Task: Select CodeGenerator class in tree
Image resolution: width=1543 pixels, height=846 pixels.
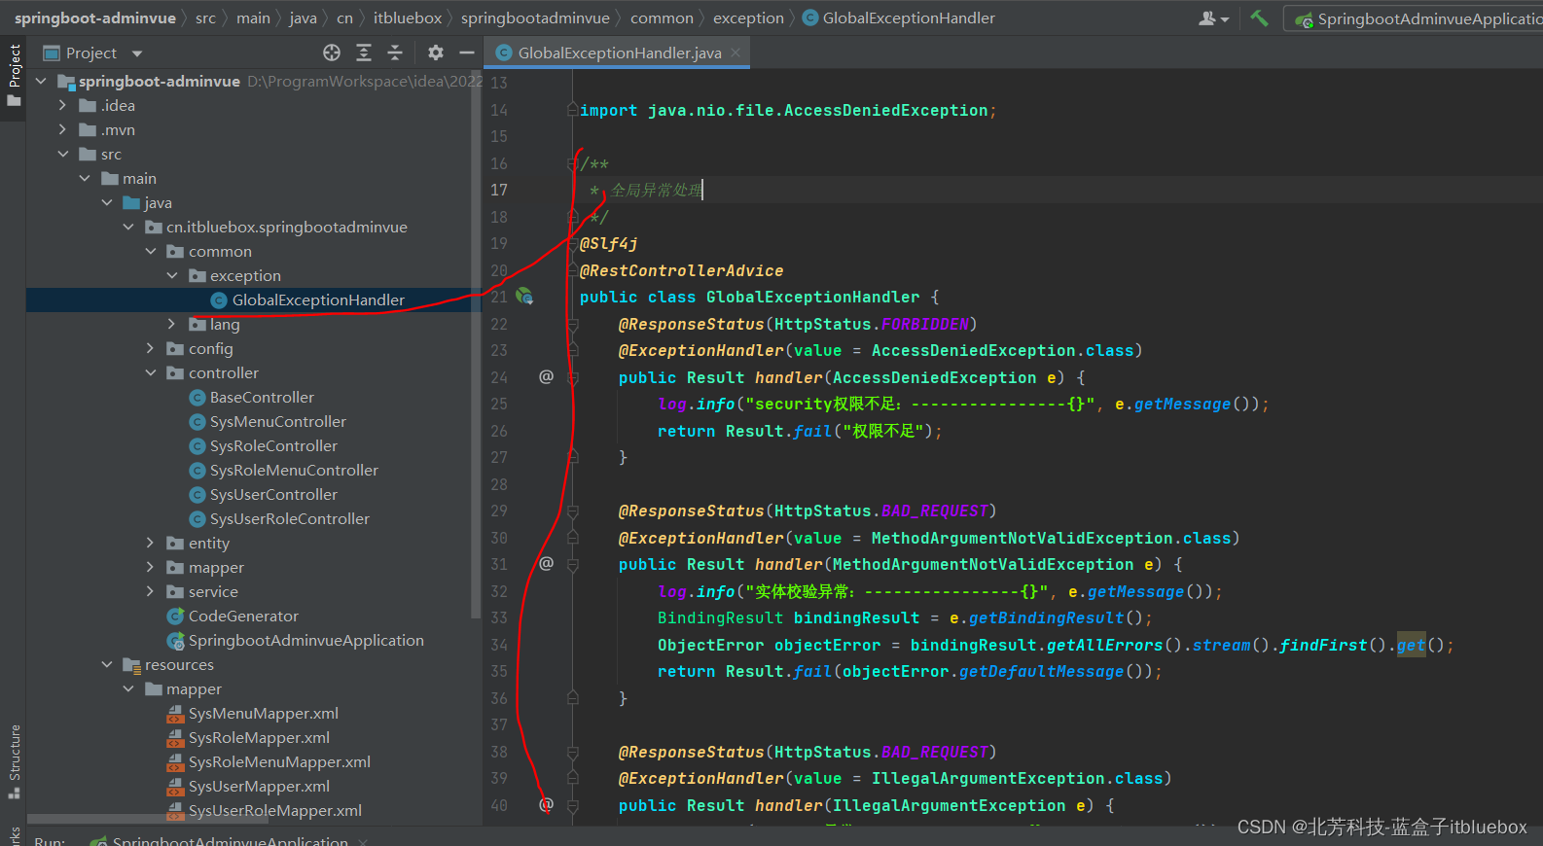Action: (x=243, y=616)
